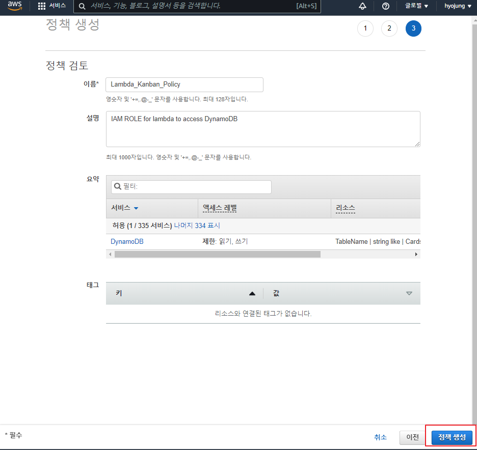
Task: Open the AWS home logo
Action: tap(15, 6)
